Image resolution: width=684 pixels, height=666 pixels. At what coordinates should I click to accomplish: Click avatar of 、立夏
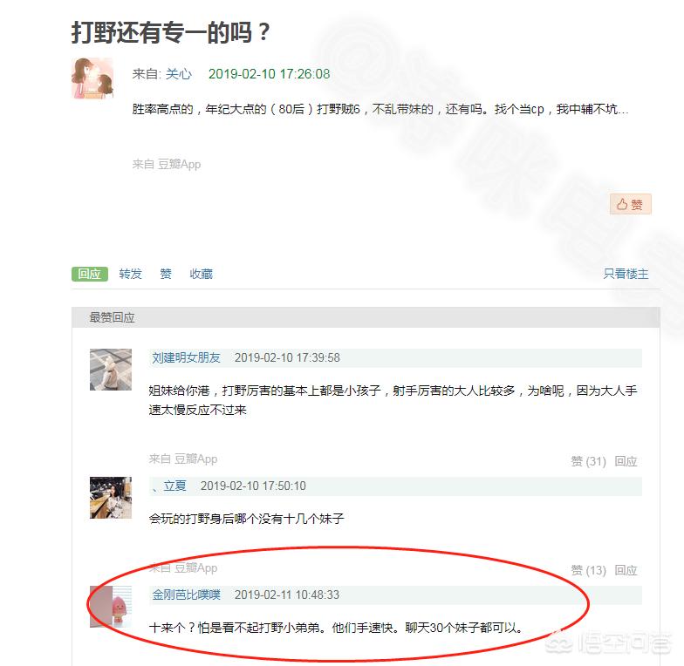point(111,498)
